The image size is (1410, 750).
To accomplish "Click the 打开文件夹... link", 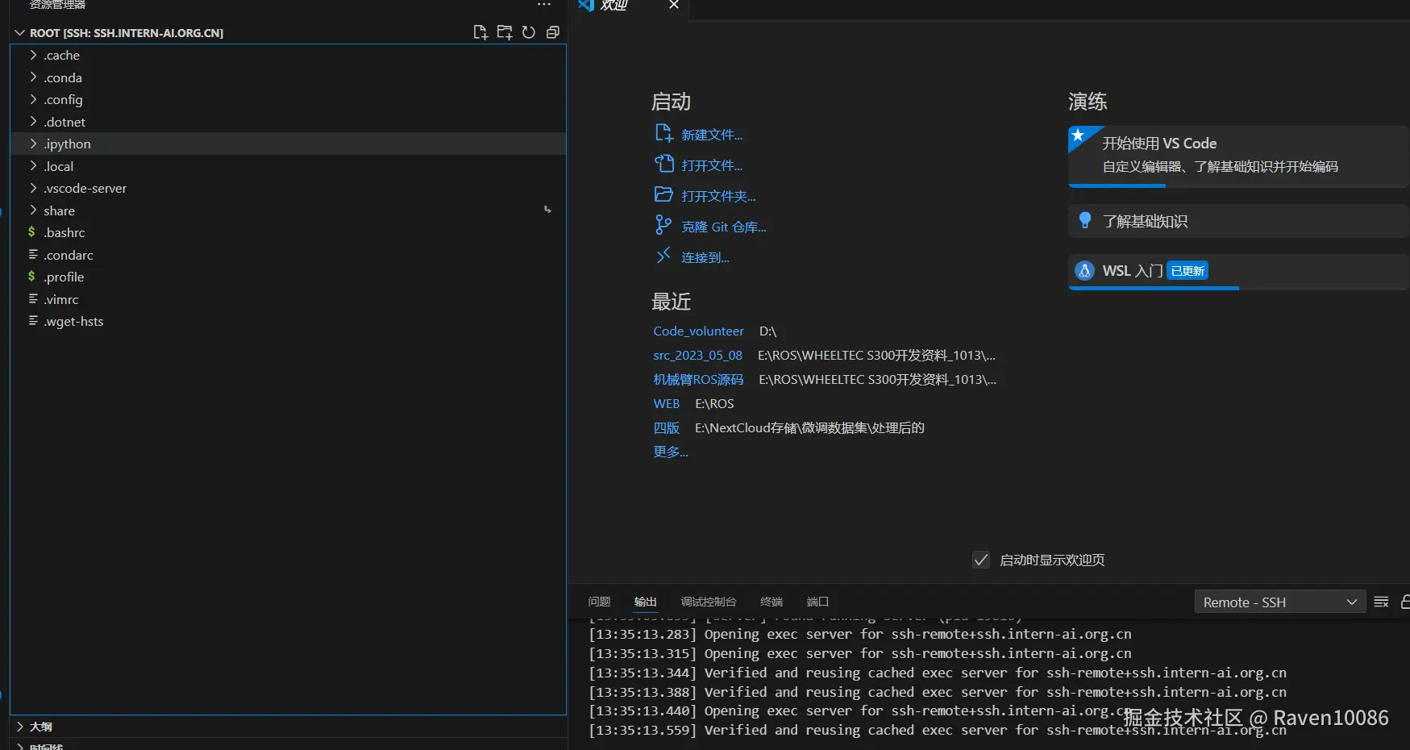I will pos(718,196).
